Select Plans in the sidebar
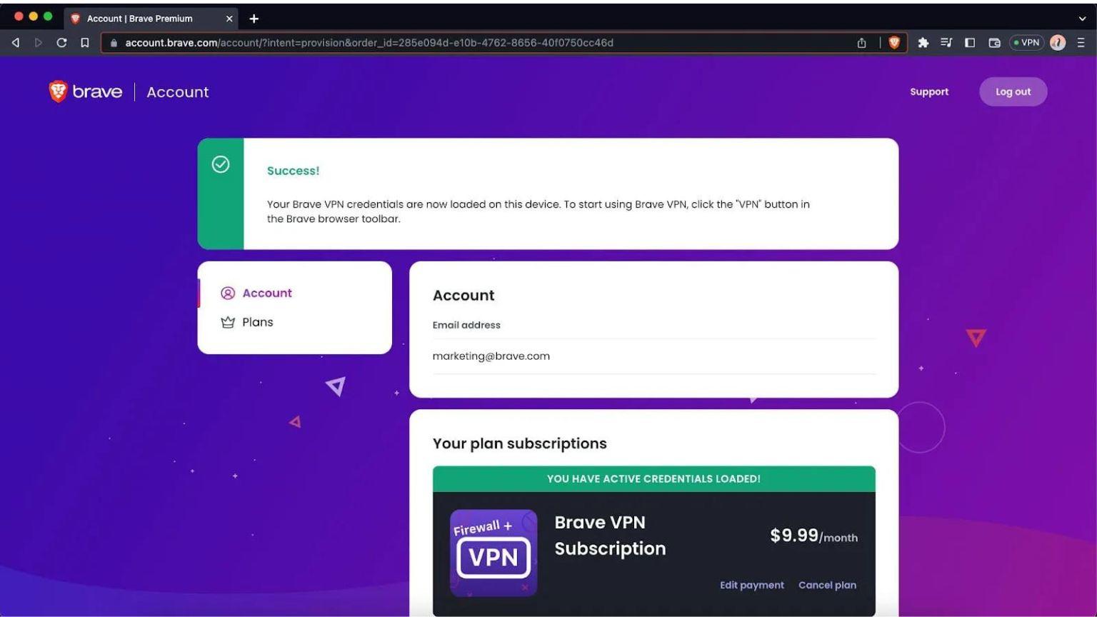 pos(257,322)
